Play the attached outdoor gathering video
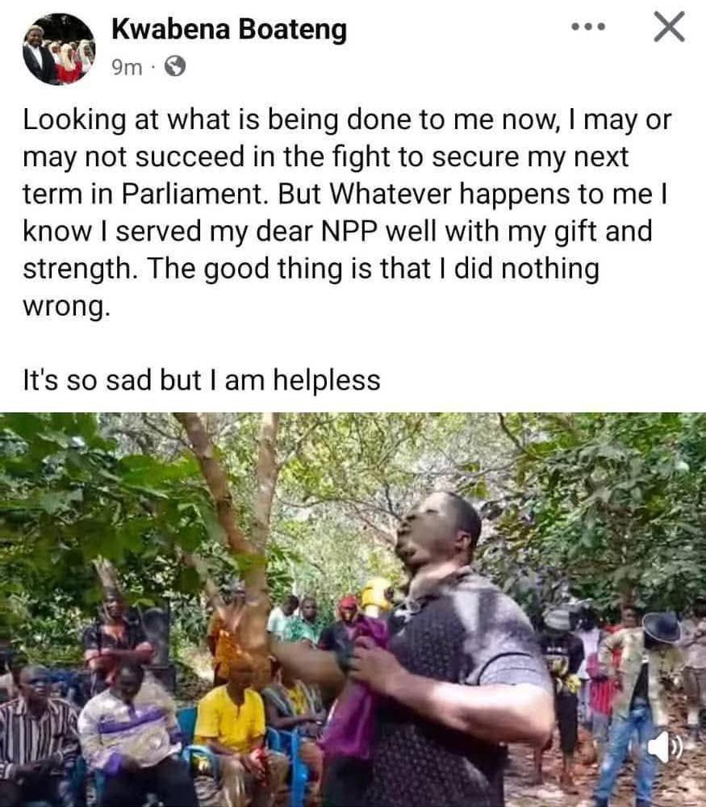Screen dimensions: 706x807 [x=353, y=609]
